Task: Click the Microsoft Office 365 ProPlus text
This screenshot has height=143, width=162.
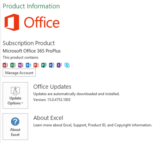Action: click(32, 51)
